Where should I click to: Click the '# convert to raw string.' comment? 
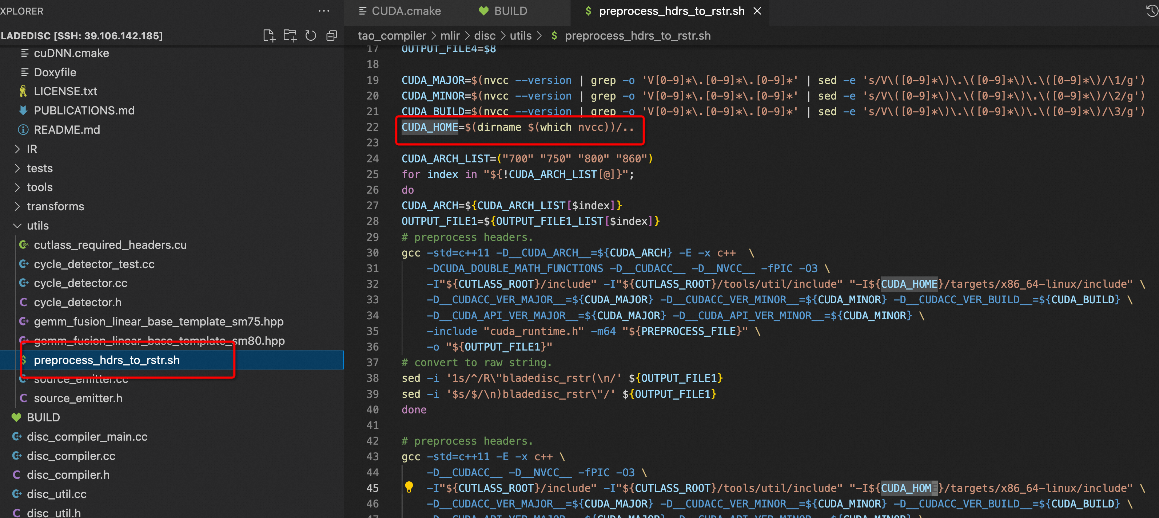tap(477, 363)
